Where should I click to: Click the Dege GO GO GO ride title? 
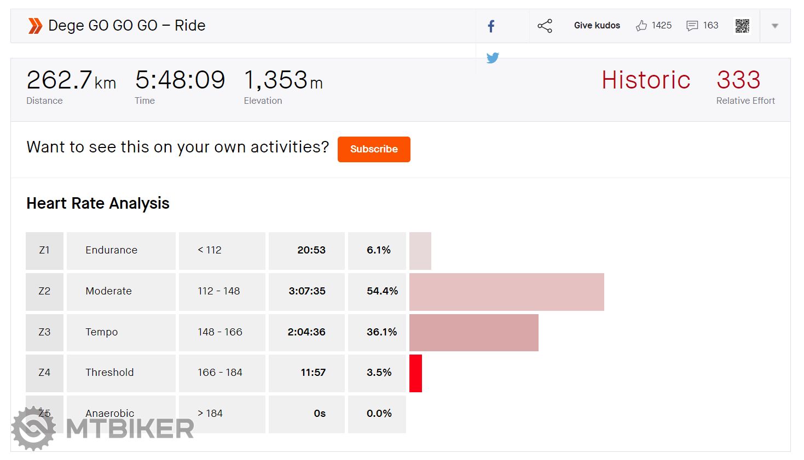(127, 26)
